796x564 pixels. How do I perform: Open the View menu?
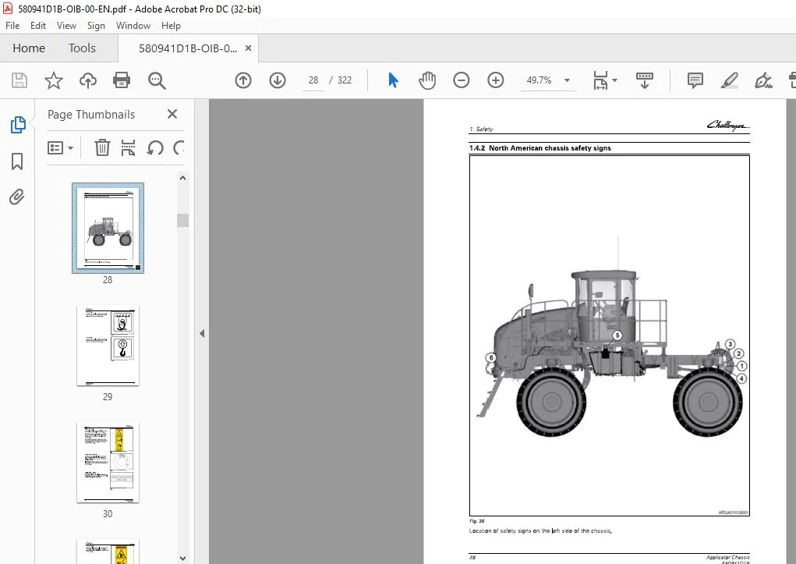66,26
